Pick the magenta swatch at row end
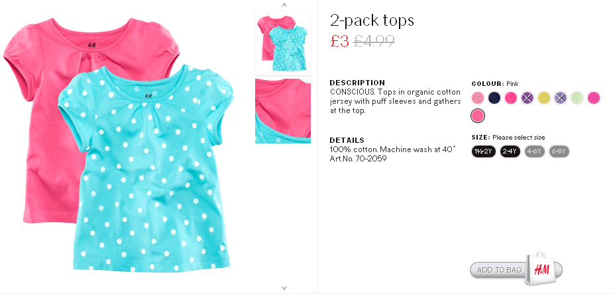 594,97
